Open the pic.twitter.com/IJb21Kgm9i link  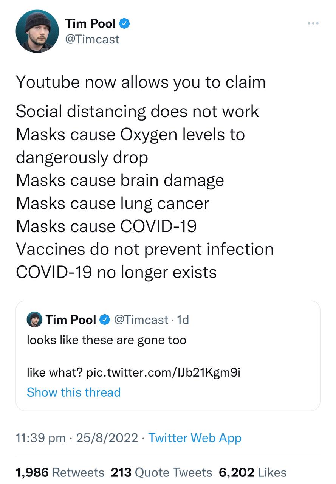pyautogui.click(x=163, y=372)
